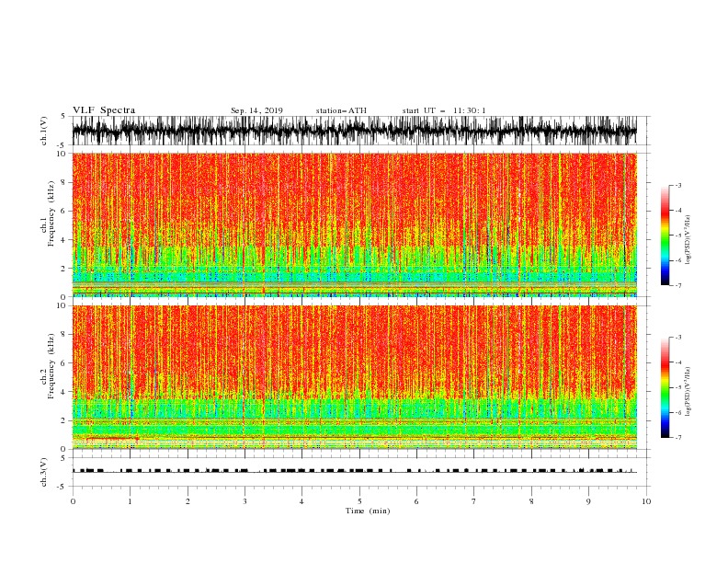Click time axis tick label "9"
This screenshot has width=728, height=563.
(x=588, y=501)
